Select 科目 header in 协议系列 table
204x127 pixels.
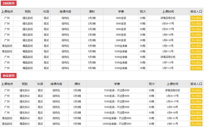40,84
